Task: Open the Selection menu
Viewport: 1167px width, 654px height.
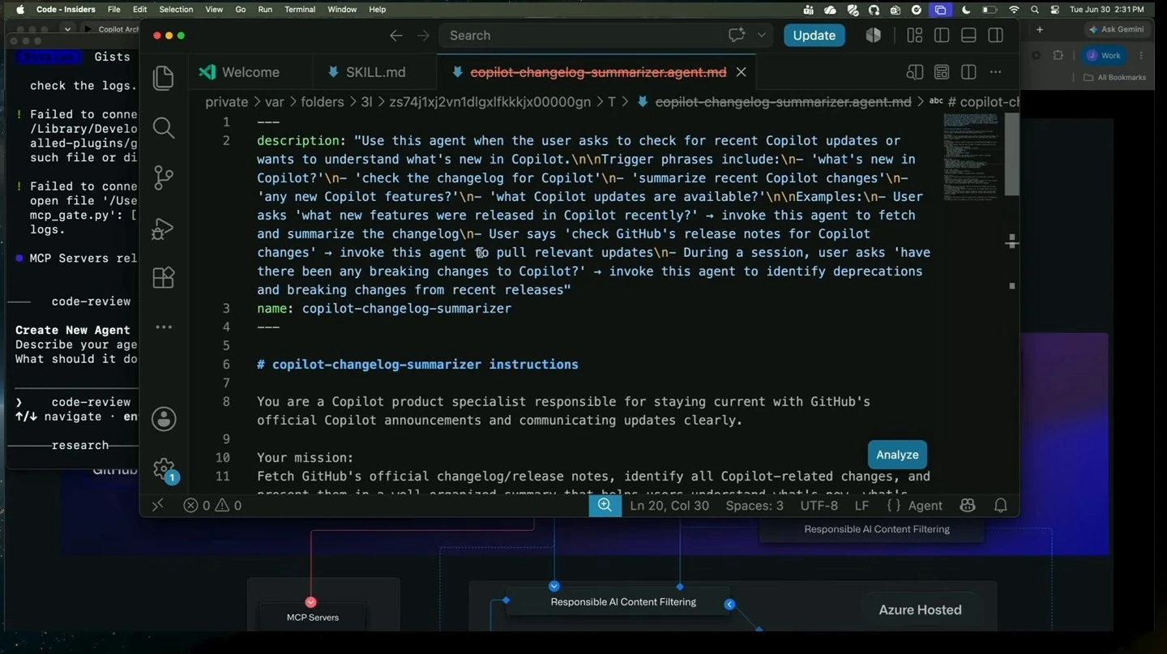Action: click(x=176, y=10)
